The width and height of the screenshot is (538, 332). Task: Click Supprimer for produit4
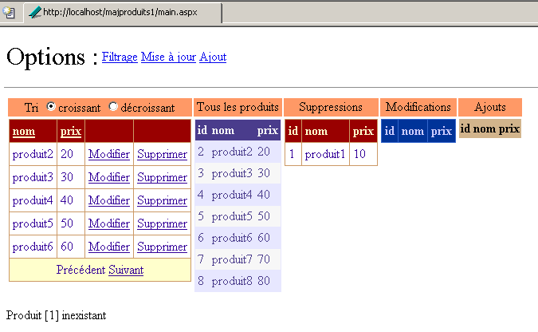pyautogui.click(x=162, y=200)
